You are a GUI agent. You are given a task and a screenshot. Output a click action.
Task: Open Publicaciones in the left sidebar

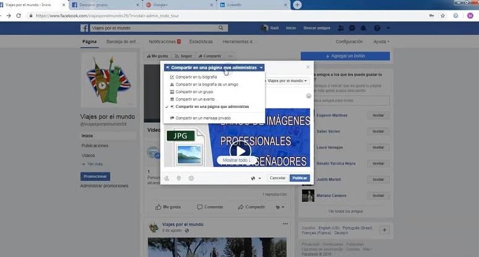pyautogui.click(x=95, y=145)
